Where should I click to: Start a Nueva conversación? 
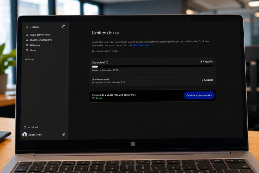pyautogui.click(x=40, y=35)
